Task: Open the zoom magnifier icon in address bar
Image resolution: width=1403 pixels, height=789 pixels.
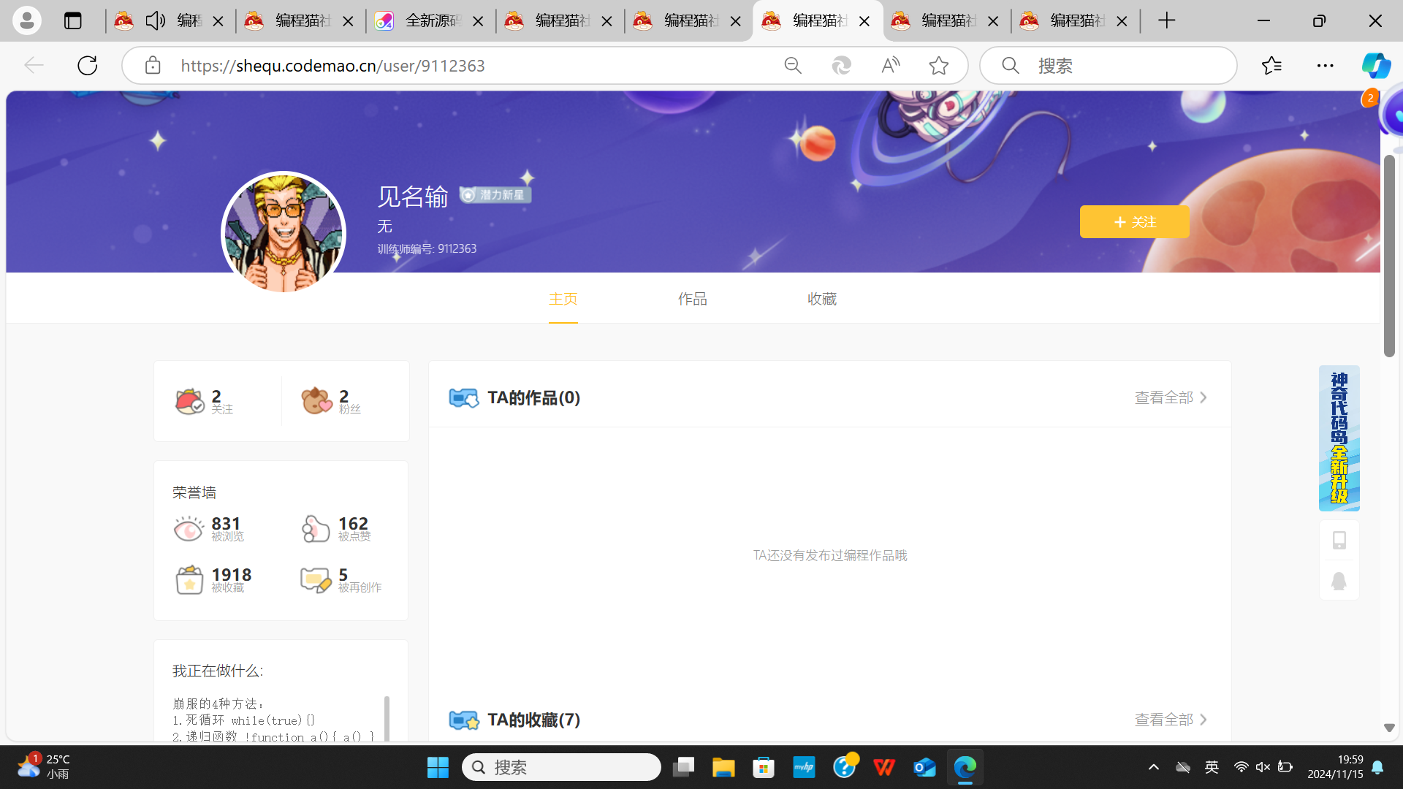Action: click(x=793, y=66)
